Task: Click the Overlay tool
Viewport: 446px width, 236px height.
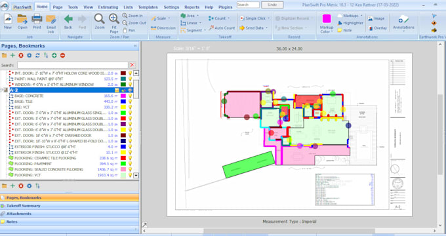Action: (377, 28)
